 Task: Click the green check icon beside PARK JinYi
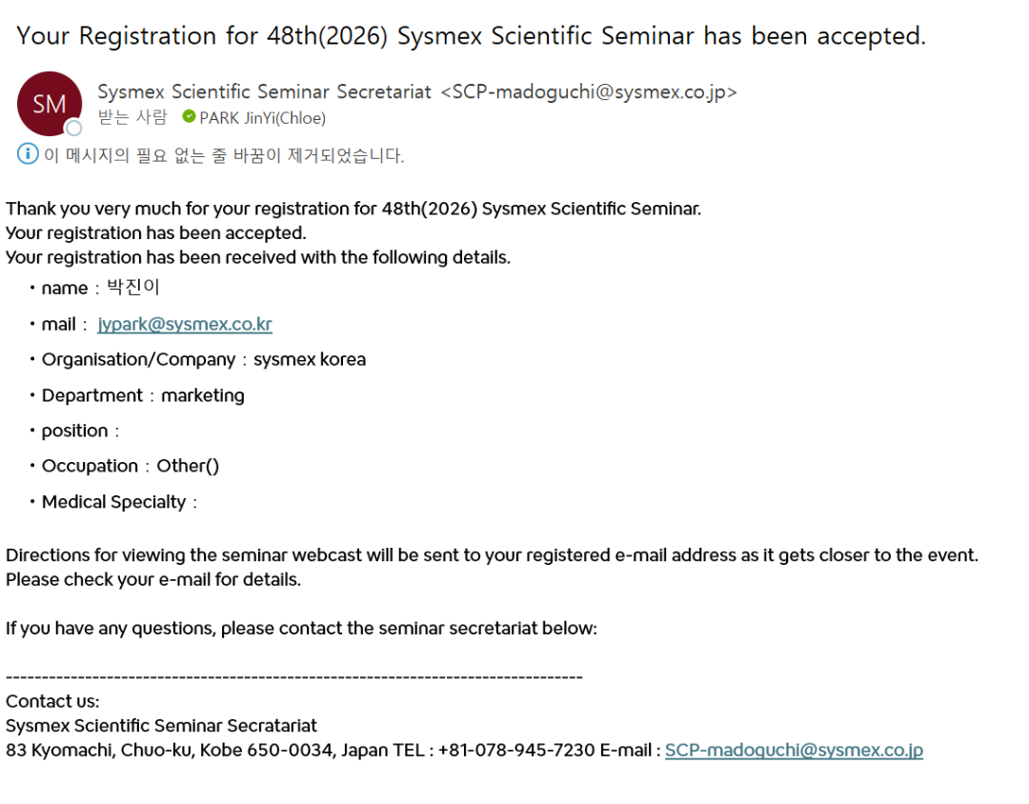tap(189, 117)
